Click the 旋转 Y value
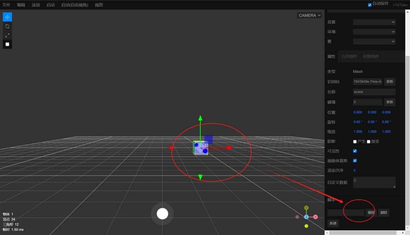Image resolution: width=410 pixels, height=235 pixels. pos(372,122)
